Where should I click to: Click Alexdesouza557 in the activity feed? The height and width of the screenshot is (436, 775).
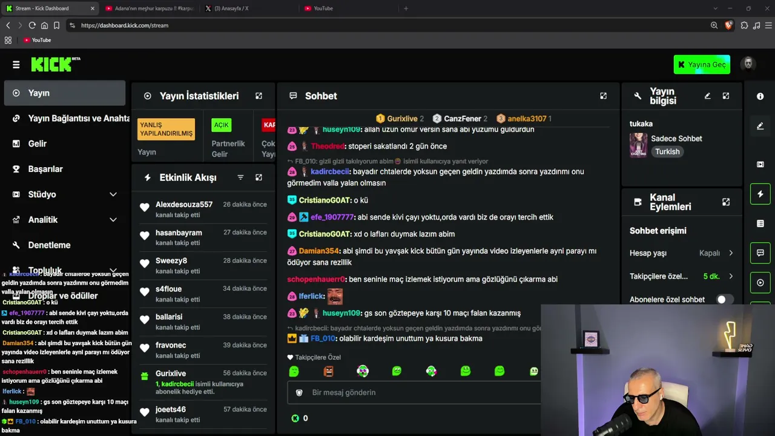(x=184, y=205)
